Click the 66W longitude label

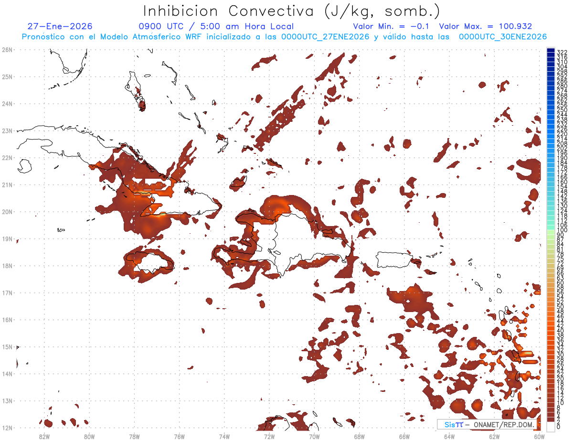[x=404, y=436]
